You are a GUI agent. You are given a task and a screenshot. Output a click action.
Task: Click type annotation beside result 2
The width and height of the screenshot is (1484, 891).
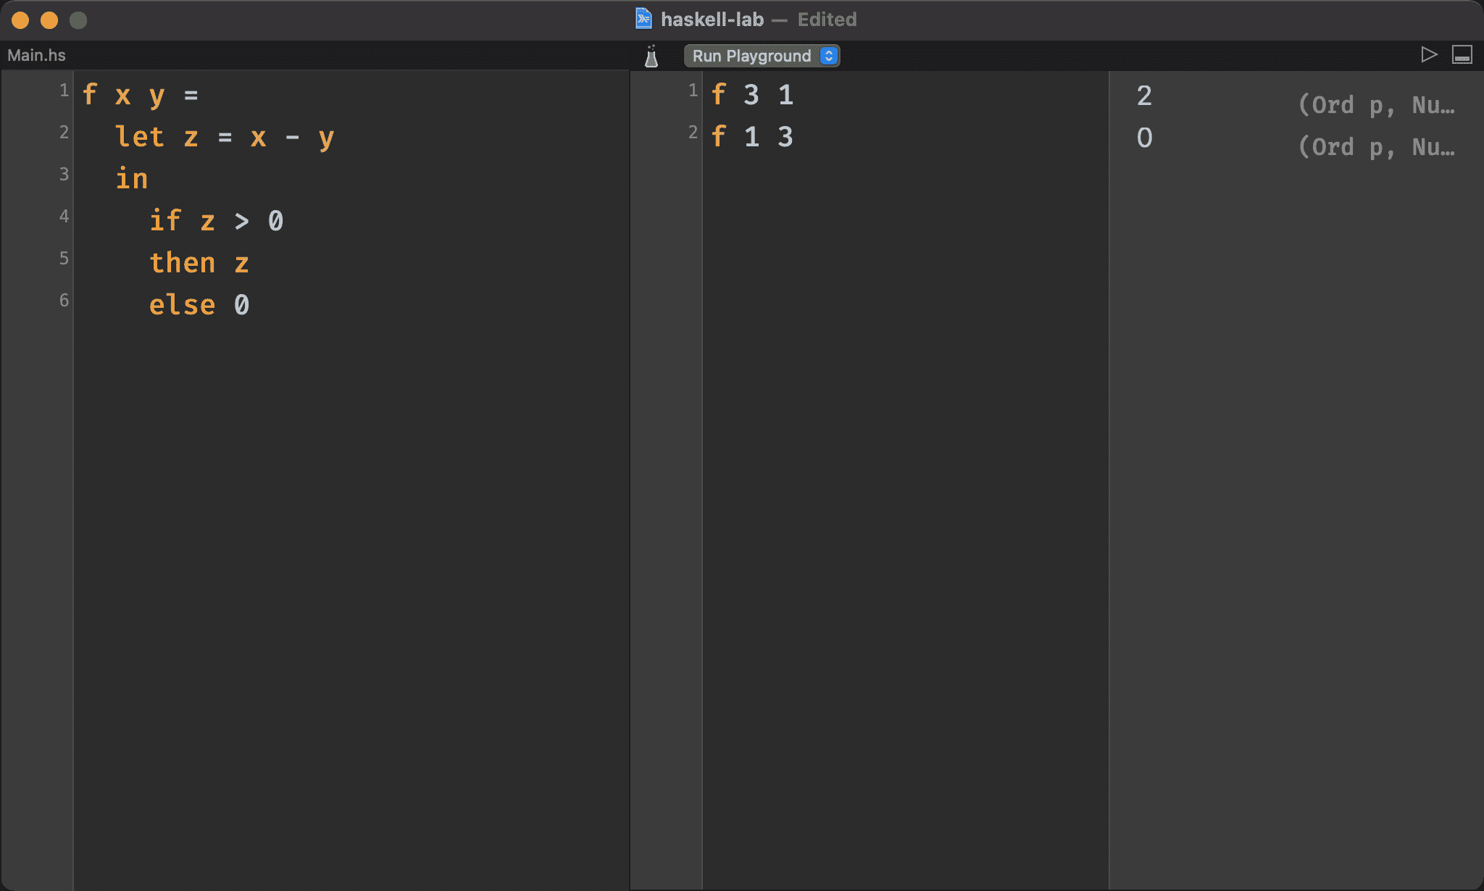click(1376, 105)
